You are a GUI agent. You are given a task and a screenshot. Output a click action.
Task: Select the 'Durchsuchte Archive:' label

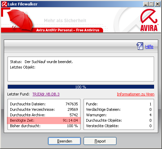point(28,115)
